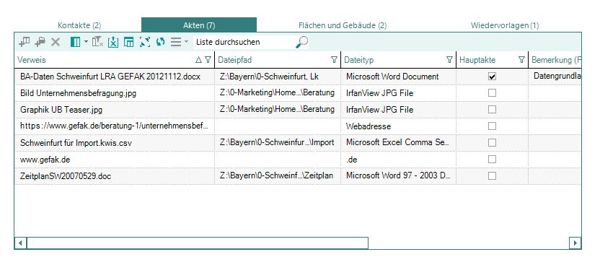Select 'BA-Daten Schweinfurt LRA GEFAK 20121112.docx'
This screenshot has width=600, height=265.
110,77
